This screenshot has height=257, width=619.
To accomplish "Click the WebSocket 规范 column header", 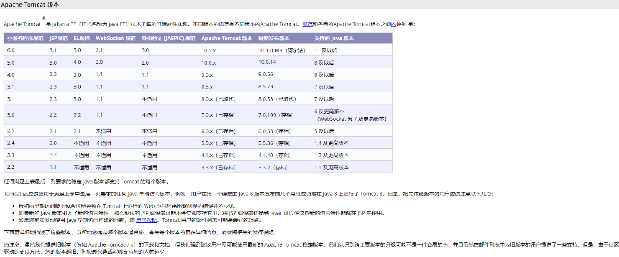I will click(116, 38).
